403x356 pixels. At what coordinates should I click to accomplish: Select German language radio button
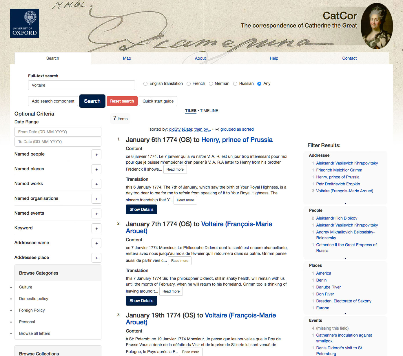click(x=211, y=84)
